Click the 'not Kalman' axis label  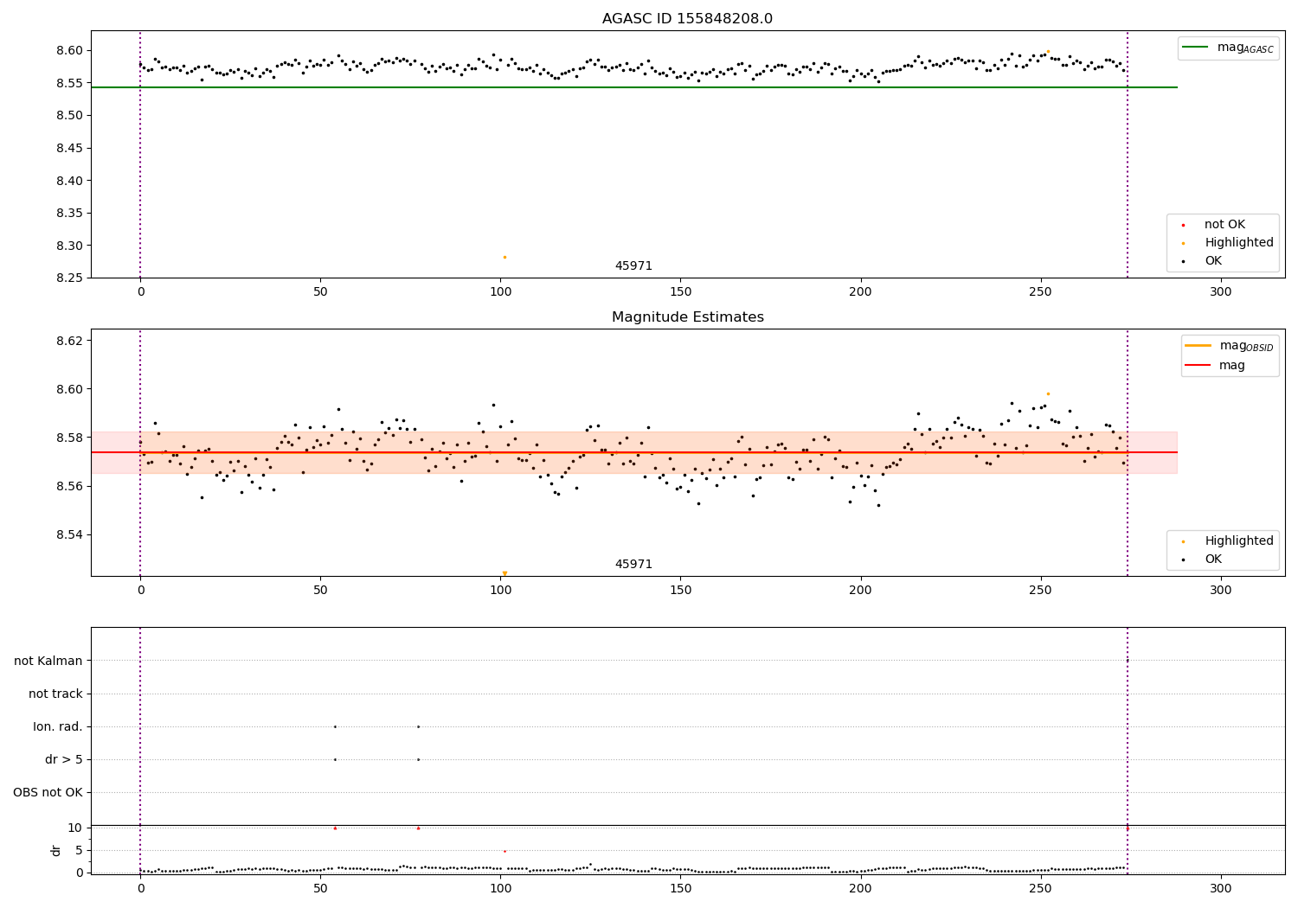pos(48,661)
